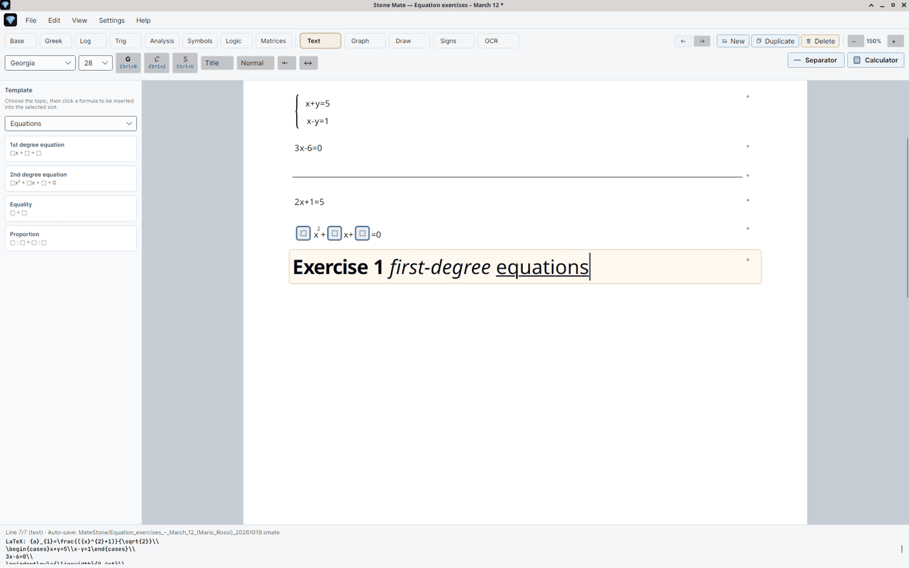Zoom out with the minus button
This screenshot has width=909, height=568.
pos(855,41)
